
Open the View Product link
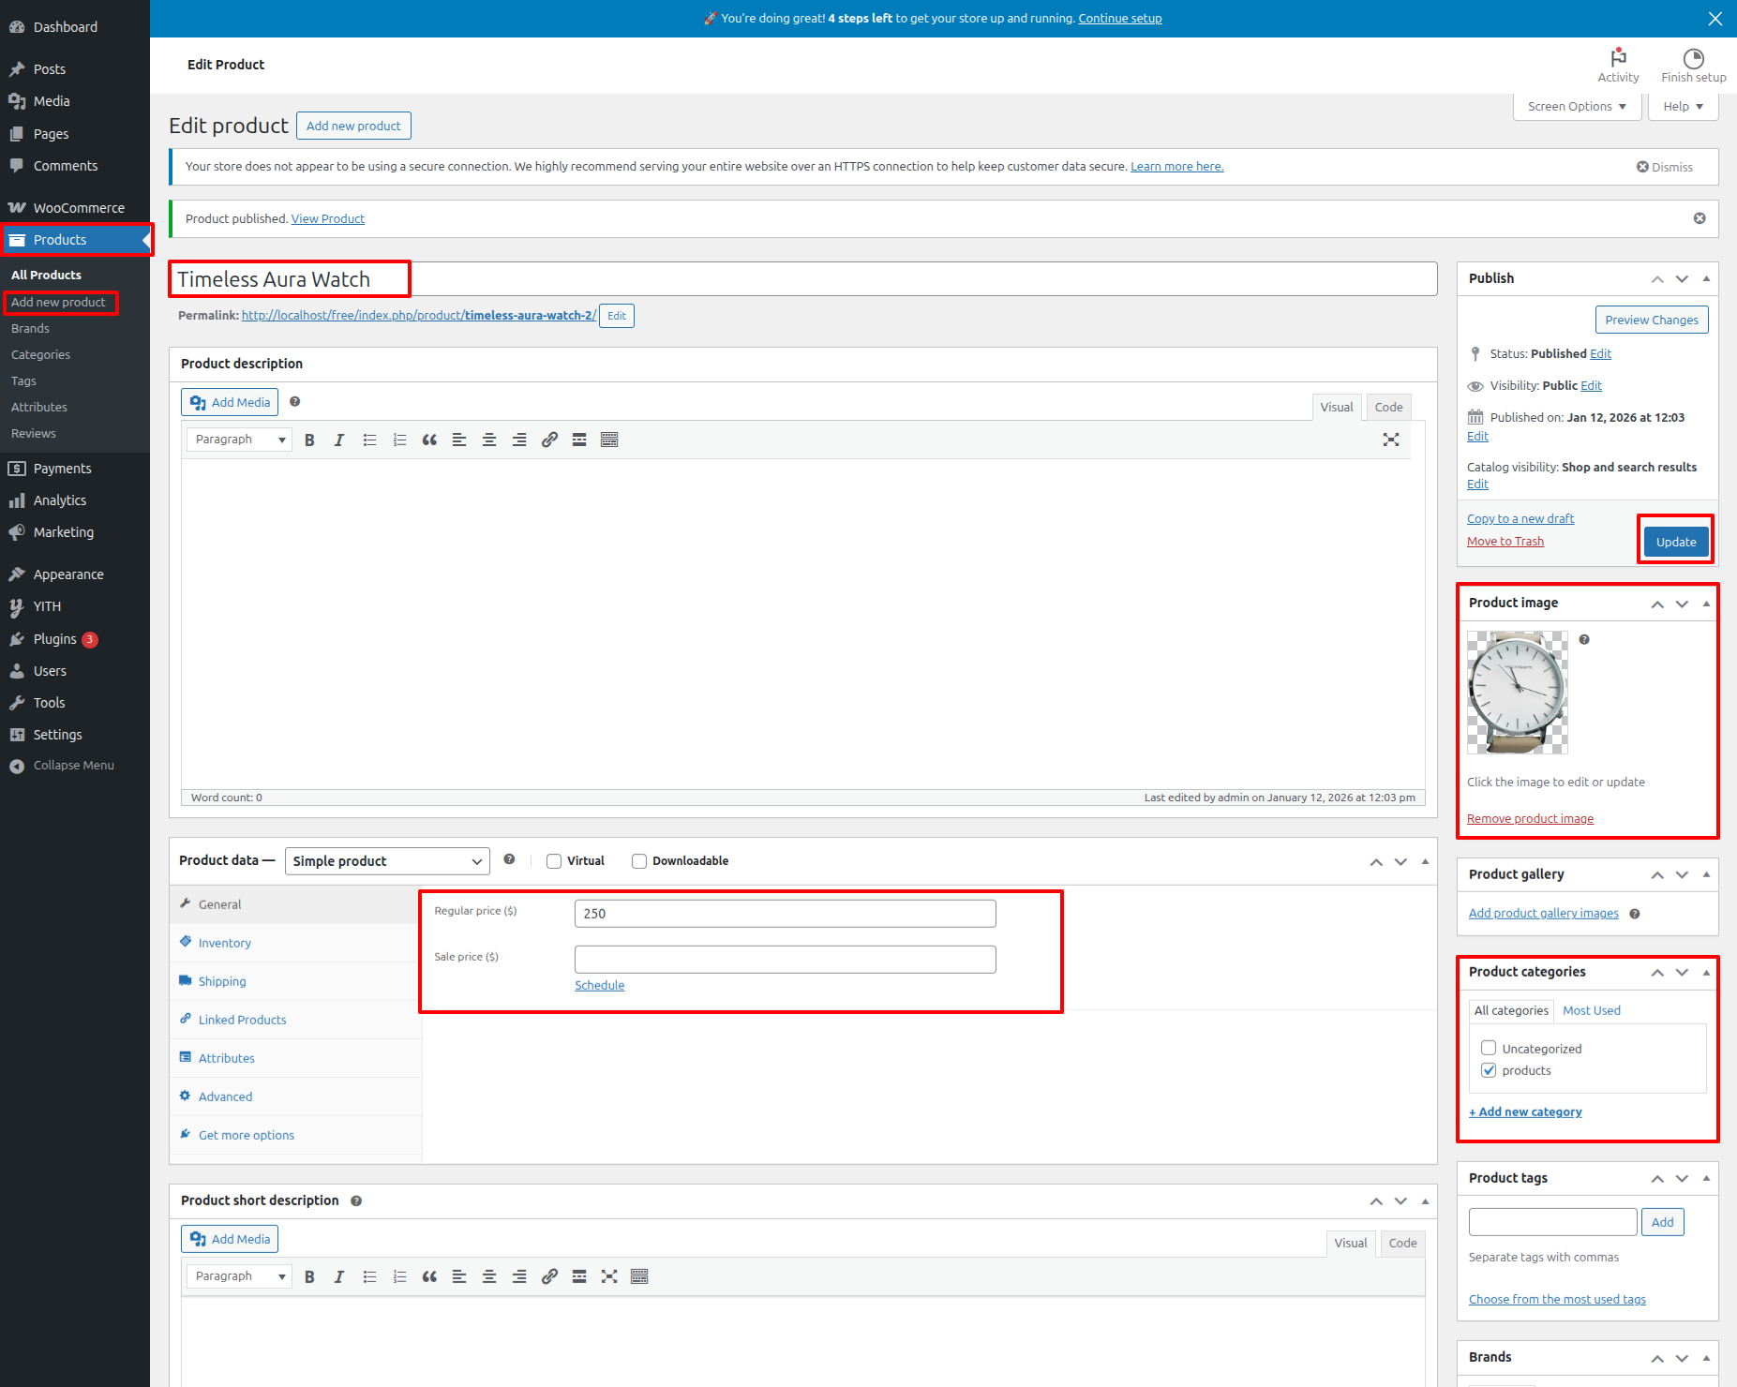click(x=327, y=218)
